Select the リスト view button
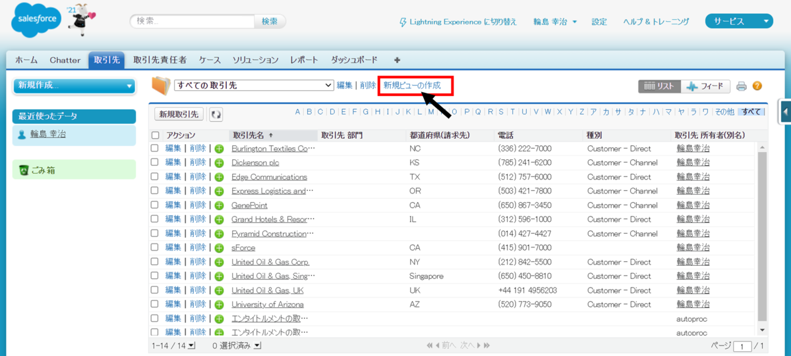The width and height of the screenshot is (791, 356). [x=659, y=86]
